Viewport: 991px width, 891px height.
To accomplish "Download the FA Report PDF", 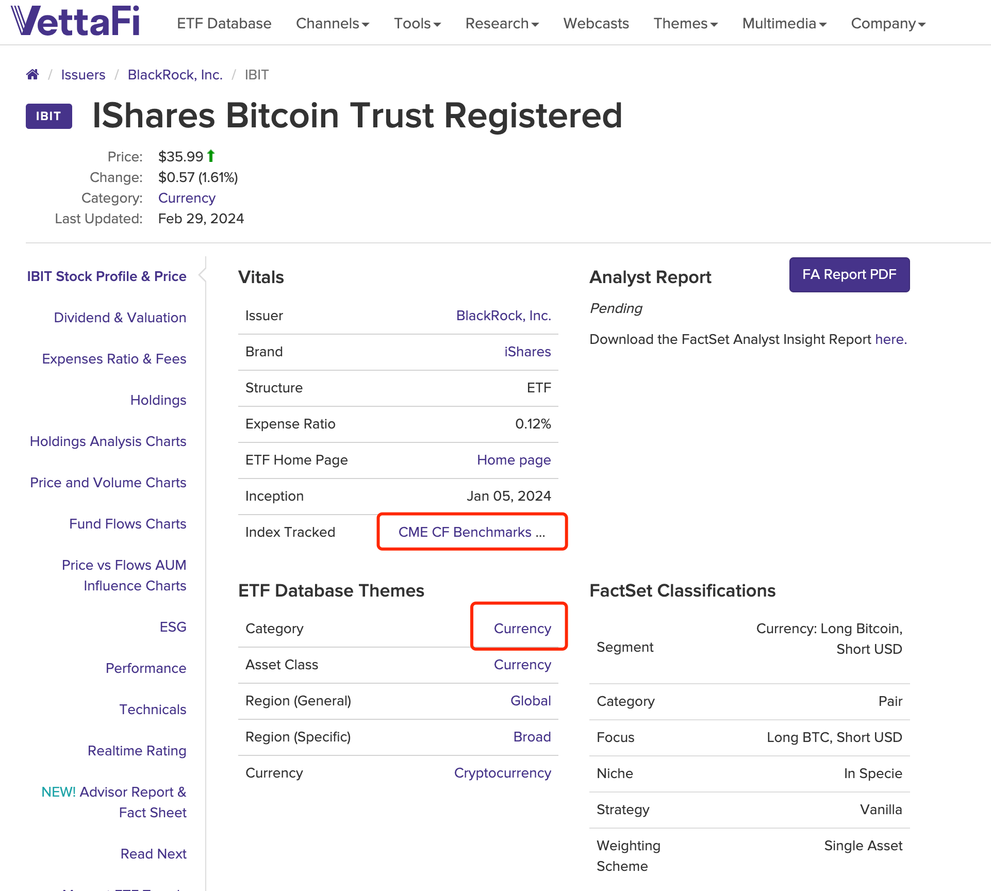I will 849,275.
